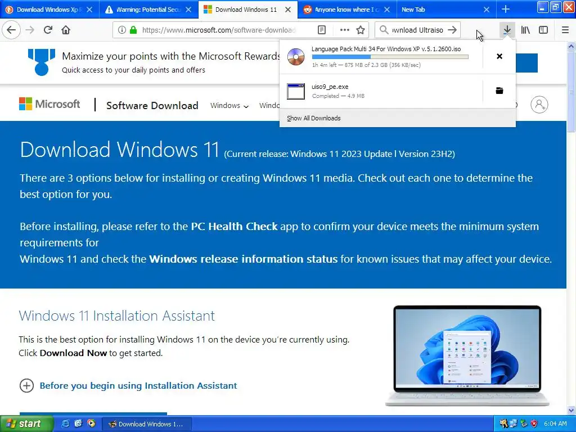Toggle reader view in the address bar
Image resolution: width=576 pixels, height=432 pixels.
[x=322, y=30]
